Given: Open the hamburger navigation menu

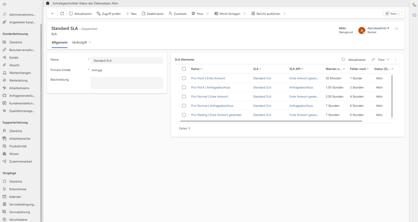Looking at the screenshot, I should (x=4, y=4).
